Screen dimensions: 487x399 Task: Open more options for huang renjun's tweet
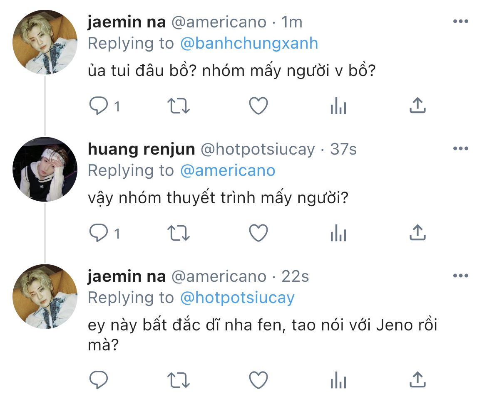(460, 149)
